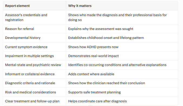Click the 'Reason for referral' cell
Viewport: 183px width, 106px height.
(x=35, y=29)
